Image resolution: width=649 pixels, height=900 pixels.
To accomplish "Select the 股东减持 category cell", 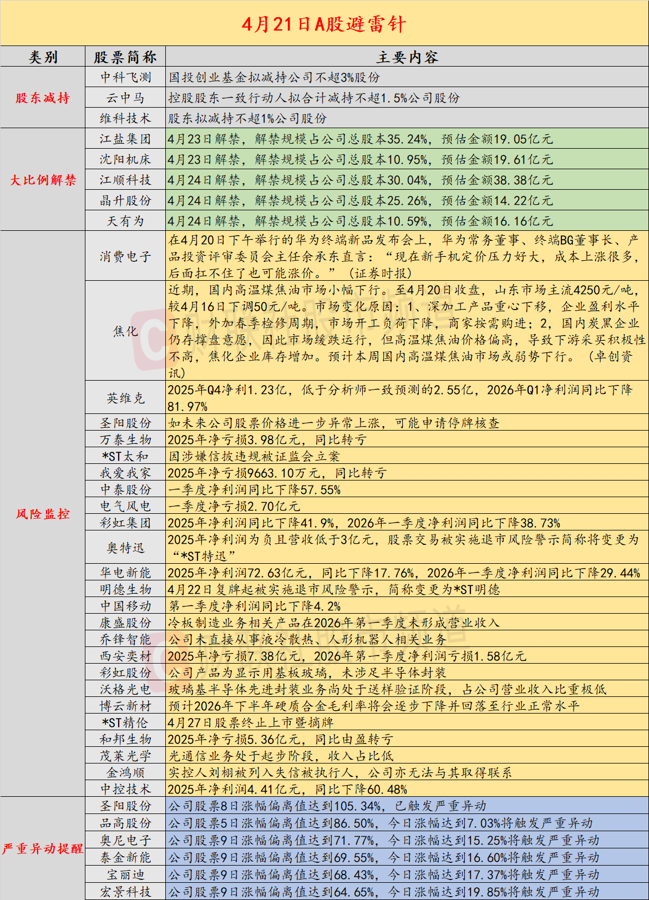I will pyautogui.click(x=43, y=98).
